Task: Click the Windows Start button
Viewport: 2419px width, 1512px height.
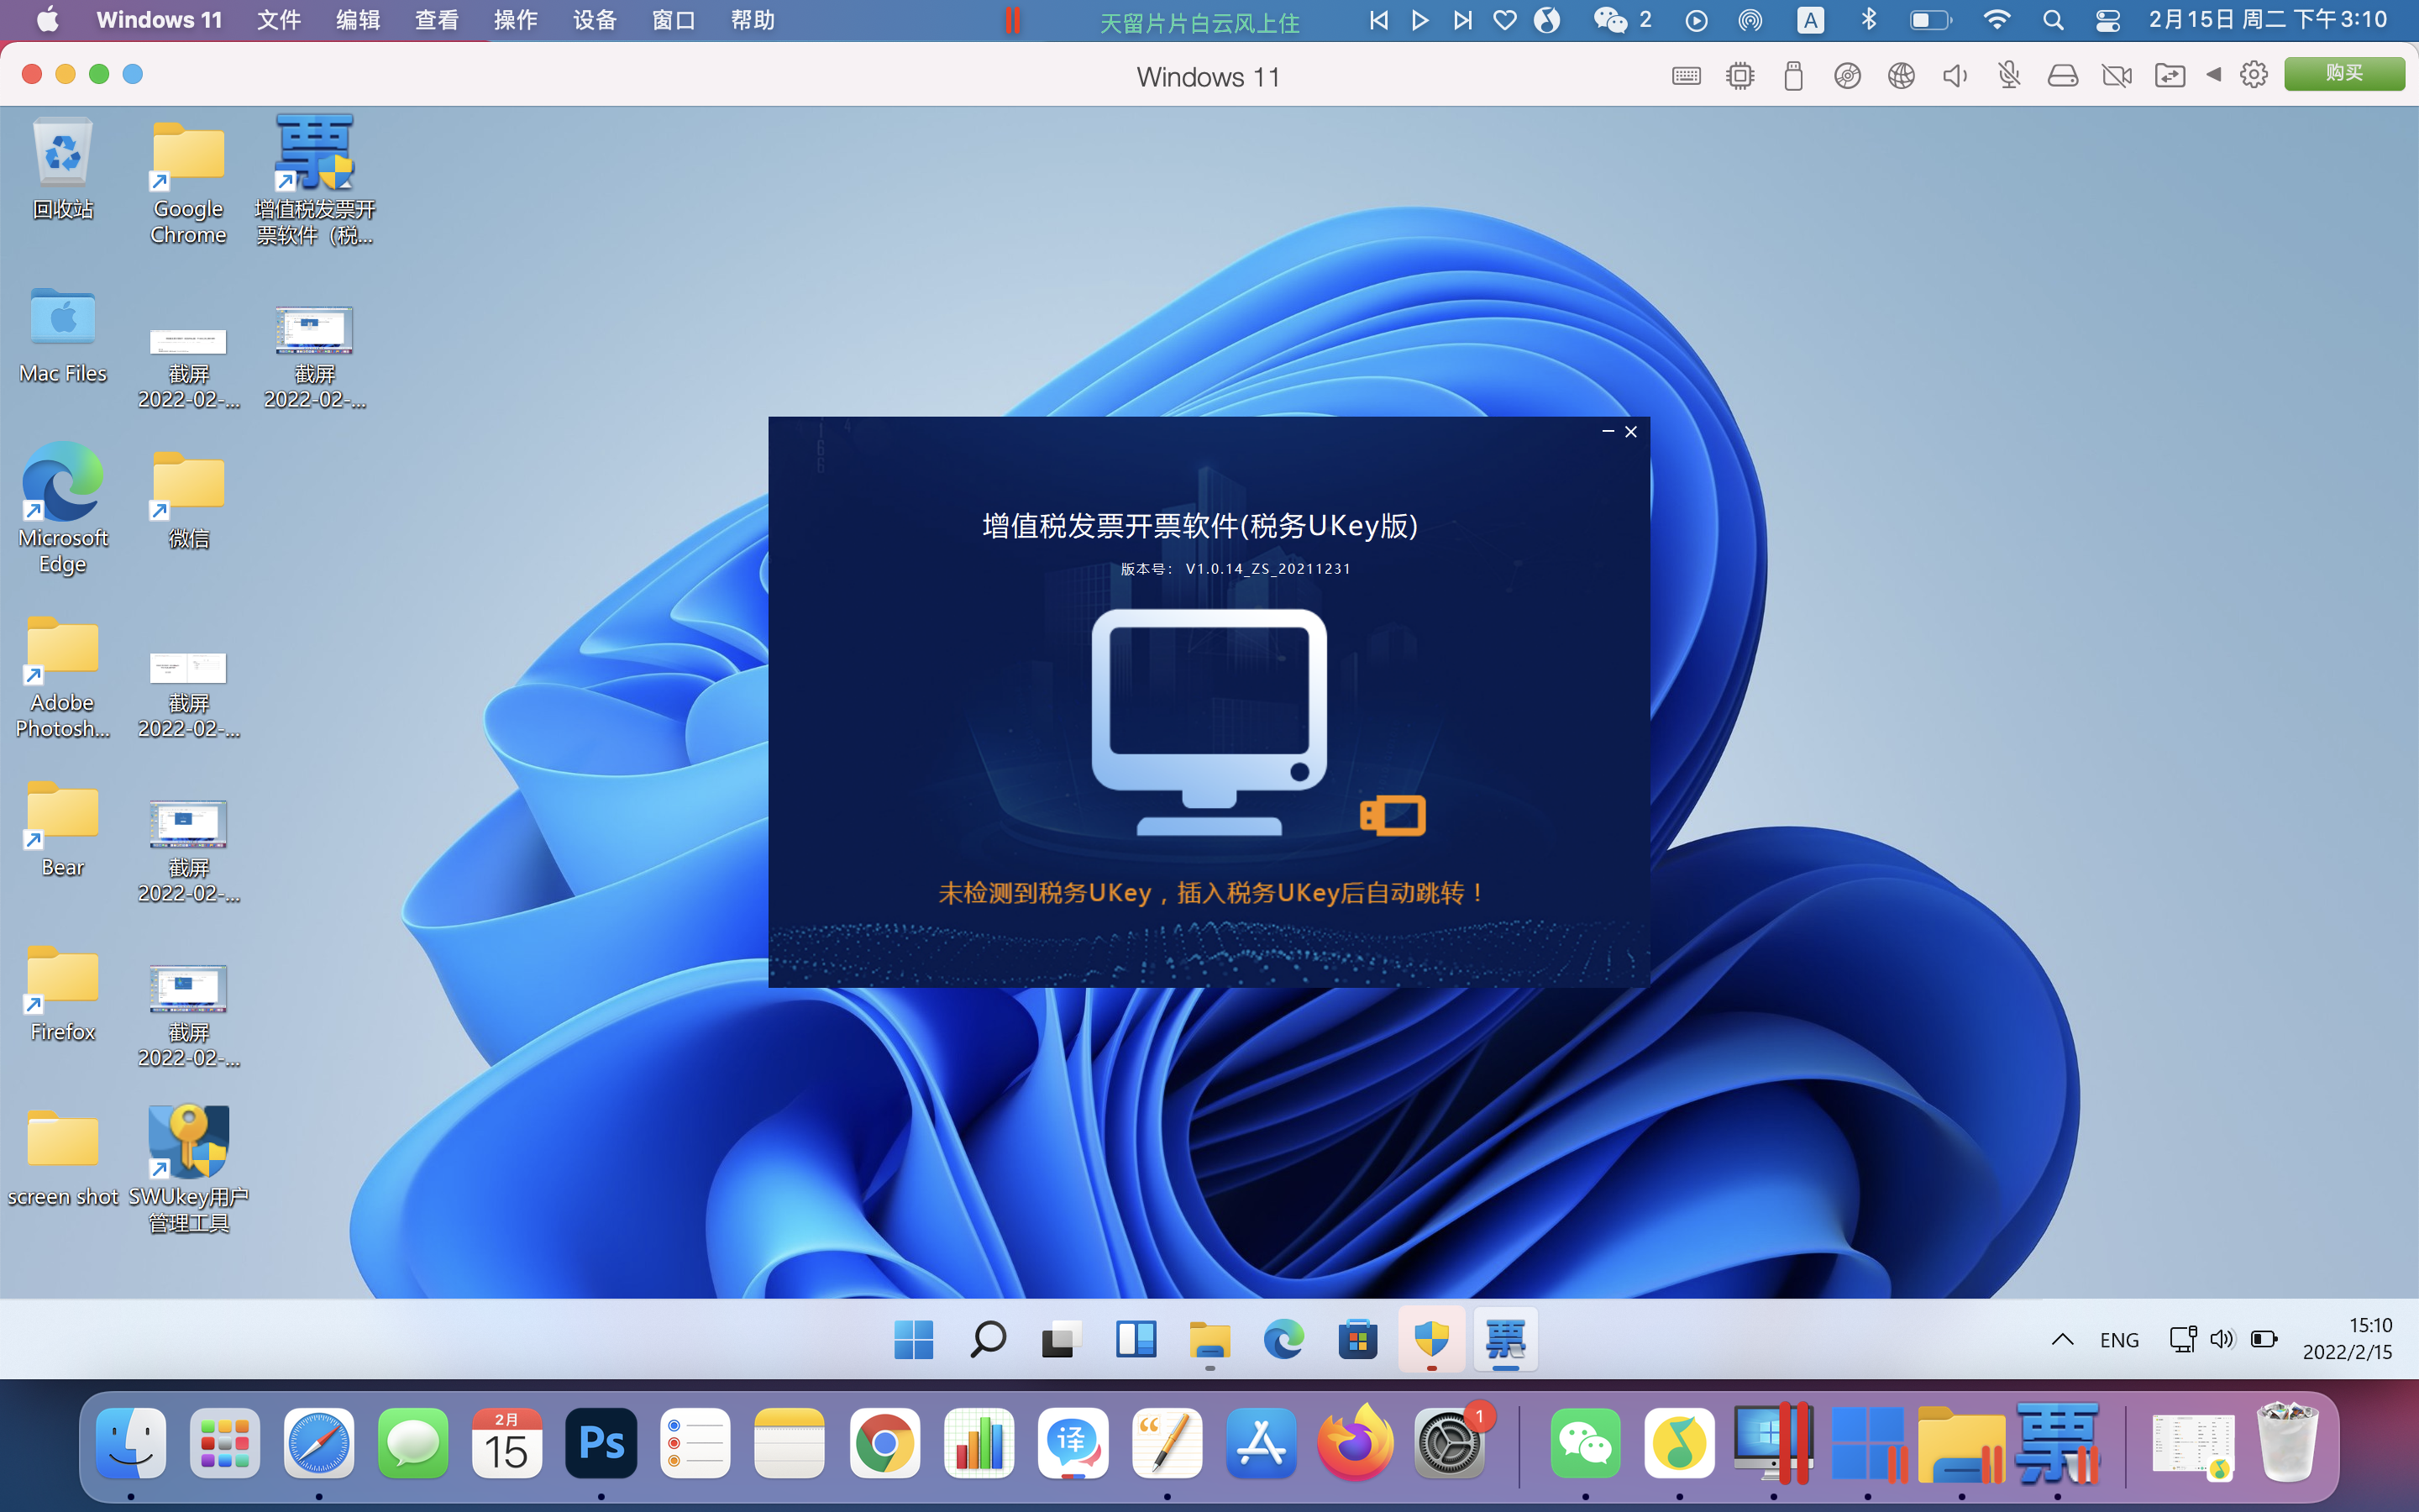Action: 915,1340
